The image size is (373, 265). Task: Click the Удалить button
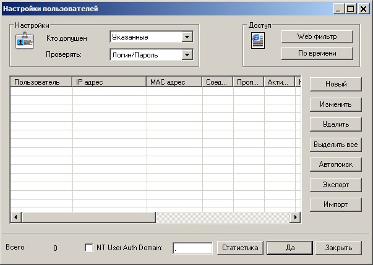pos(335,124)
